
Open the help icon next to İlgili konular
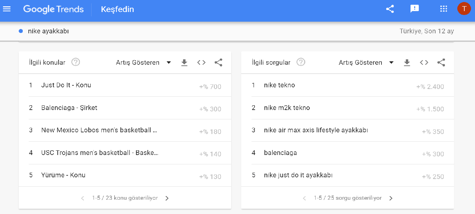pyautogui.click(x=75, y=62)
